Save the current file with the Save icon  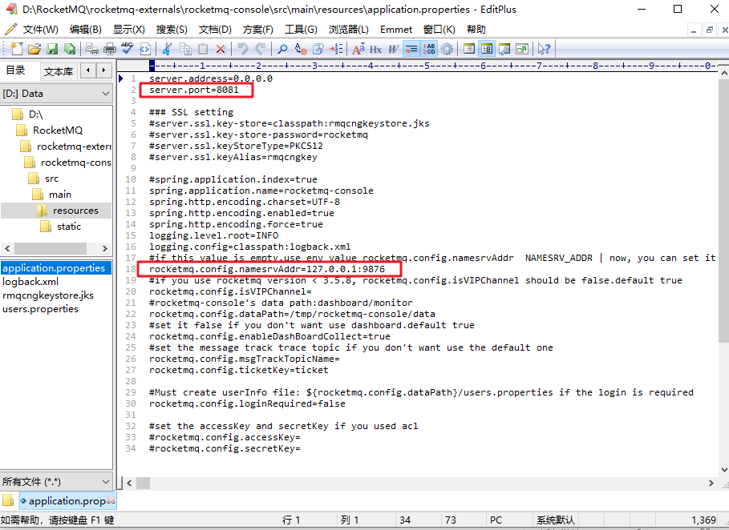pyautogui.click(x=52, y=49)
